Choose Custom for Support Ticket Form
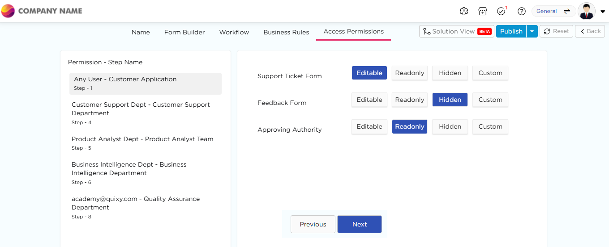This screenshot has height=247, width=609. coord(490,73)
